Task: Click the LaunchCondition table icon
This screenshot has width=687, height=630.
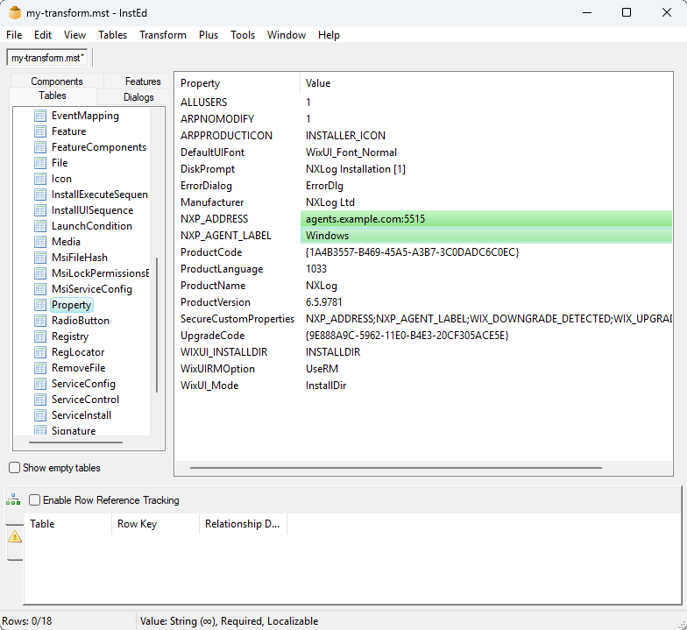Action: [39, 226]
